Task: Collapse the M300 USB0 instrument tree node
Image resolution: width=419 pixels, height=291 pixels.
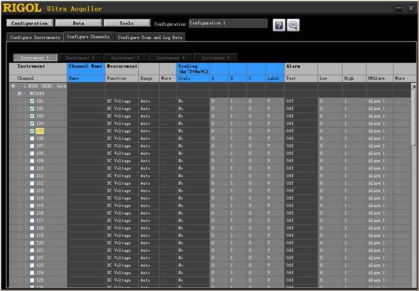Action: coord(13,86)
